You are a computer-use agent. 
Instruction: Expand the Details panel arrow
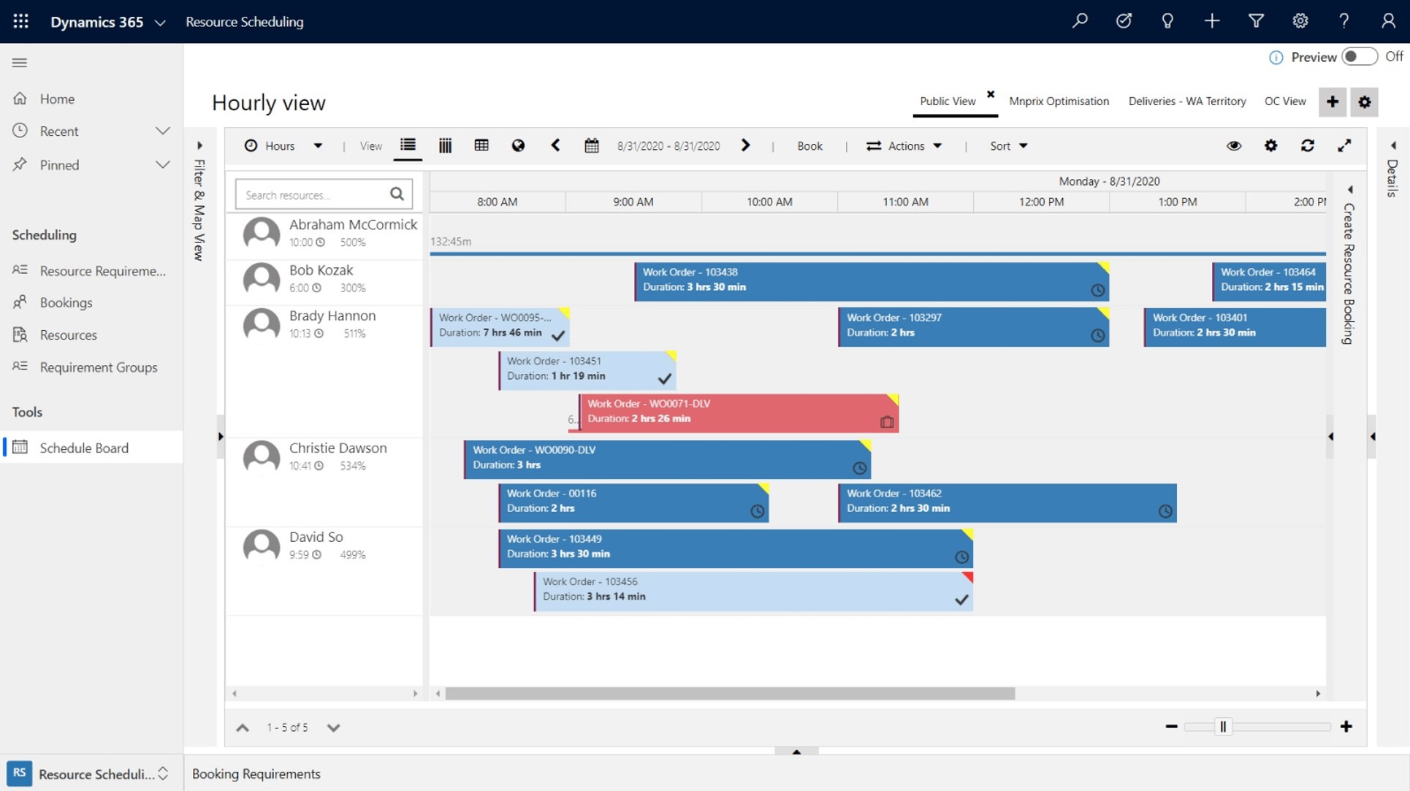1393,145
